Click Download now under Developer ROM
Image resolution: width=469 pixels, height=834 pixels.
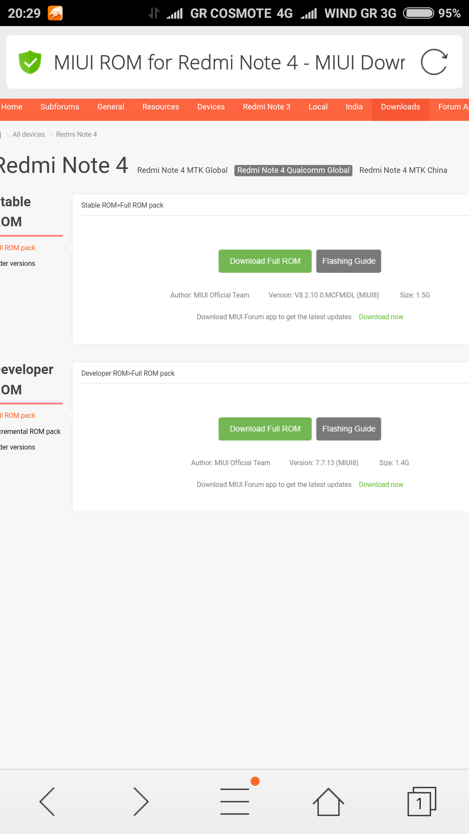[x=381, y=485]
